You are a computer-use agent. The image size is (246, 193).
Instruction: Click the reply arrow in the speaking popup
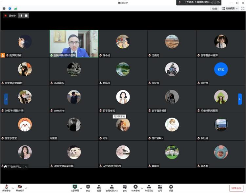click(x=218, y=2)
